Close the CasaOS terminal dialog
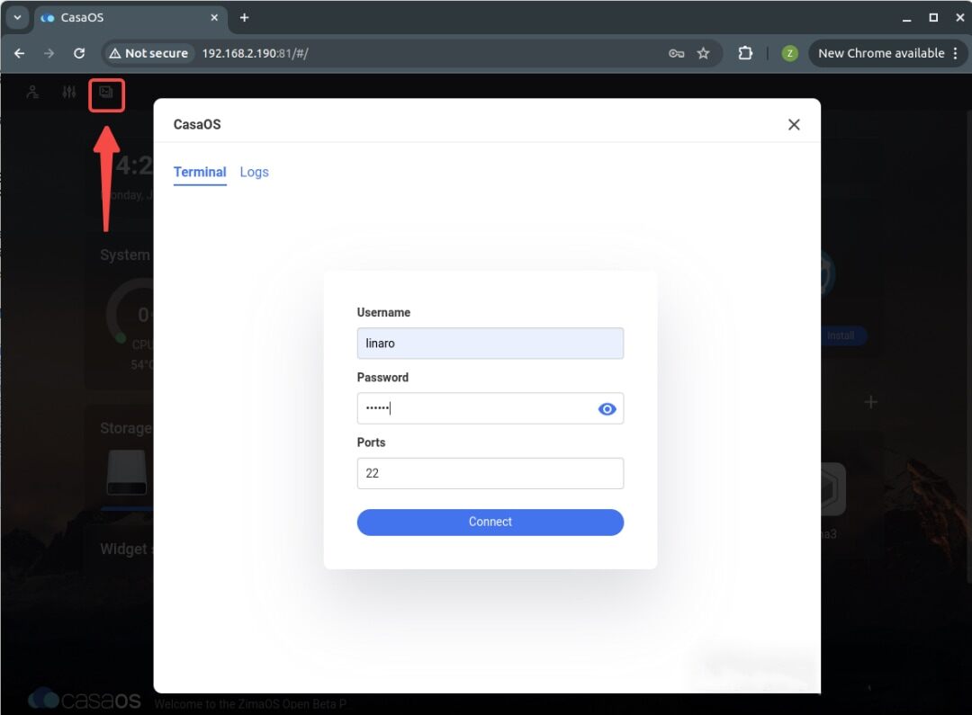The width and height of the screenshot is (972, 715). click(x=794, y=124)
